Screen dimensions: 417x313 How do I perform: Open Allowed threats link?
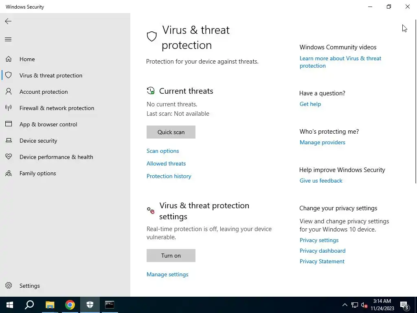(x=166, y=163)
